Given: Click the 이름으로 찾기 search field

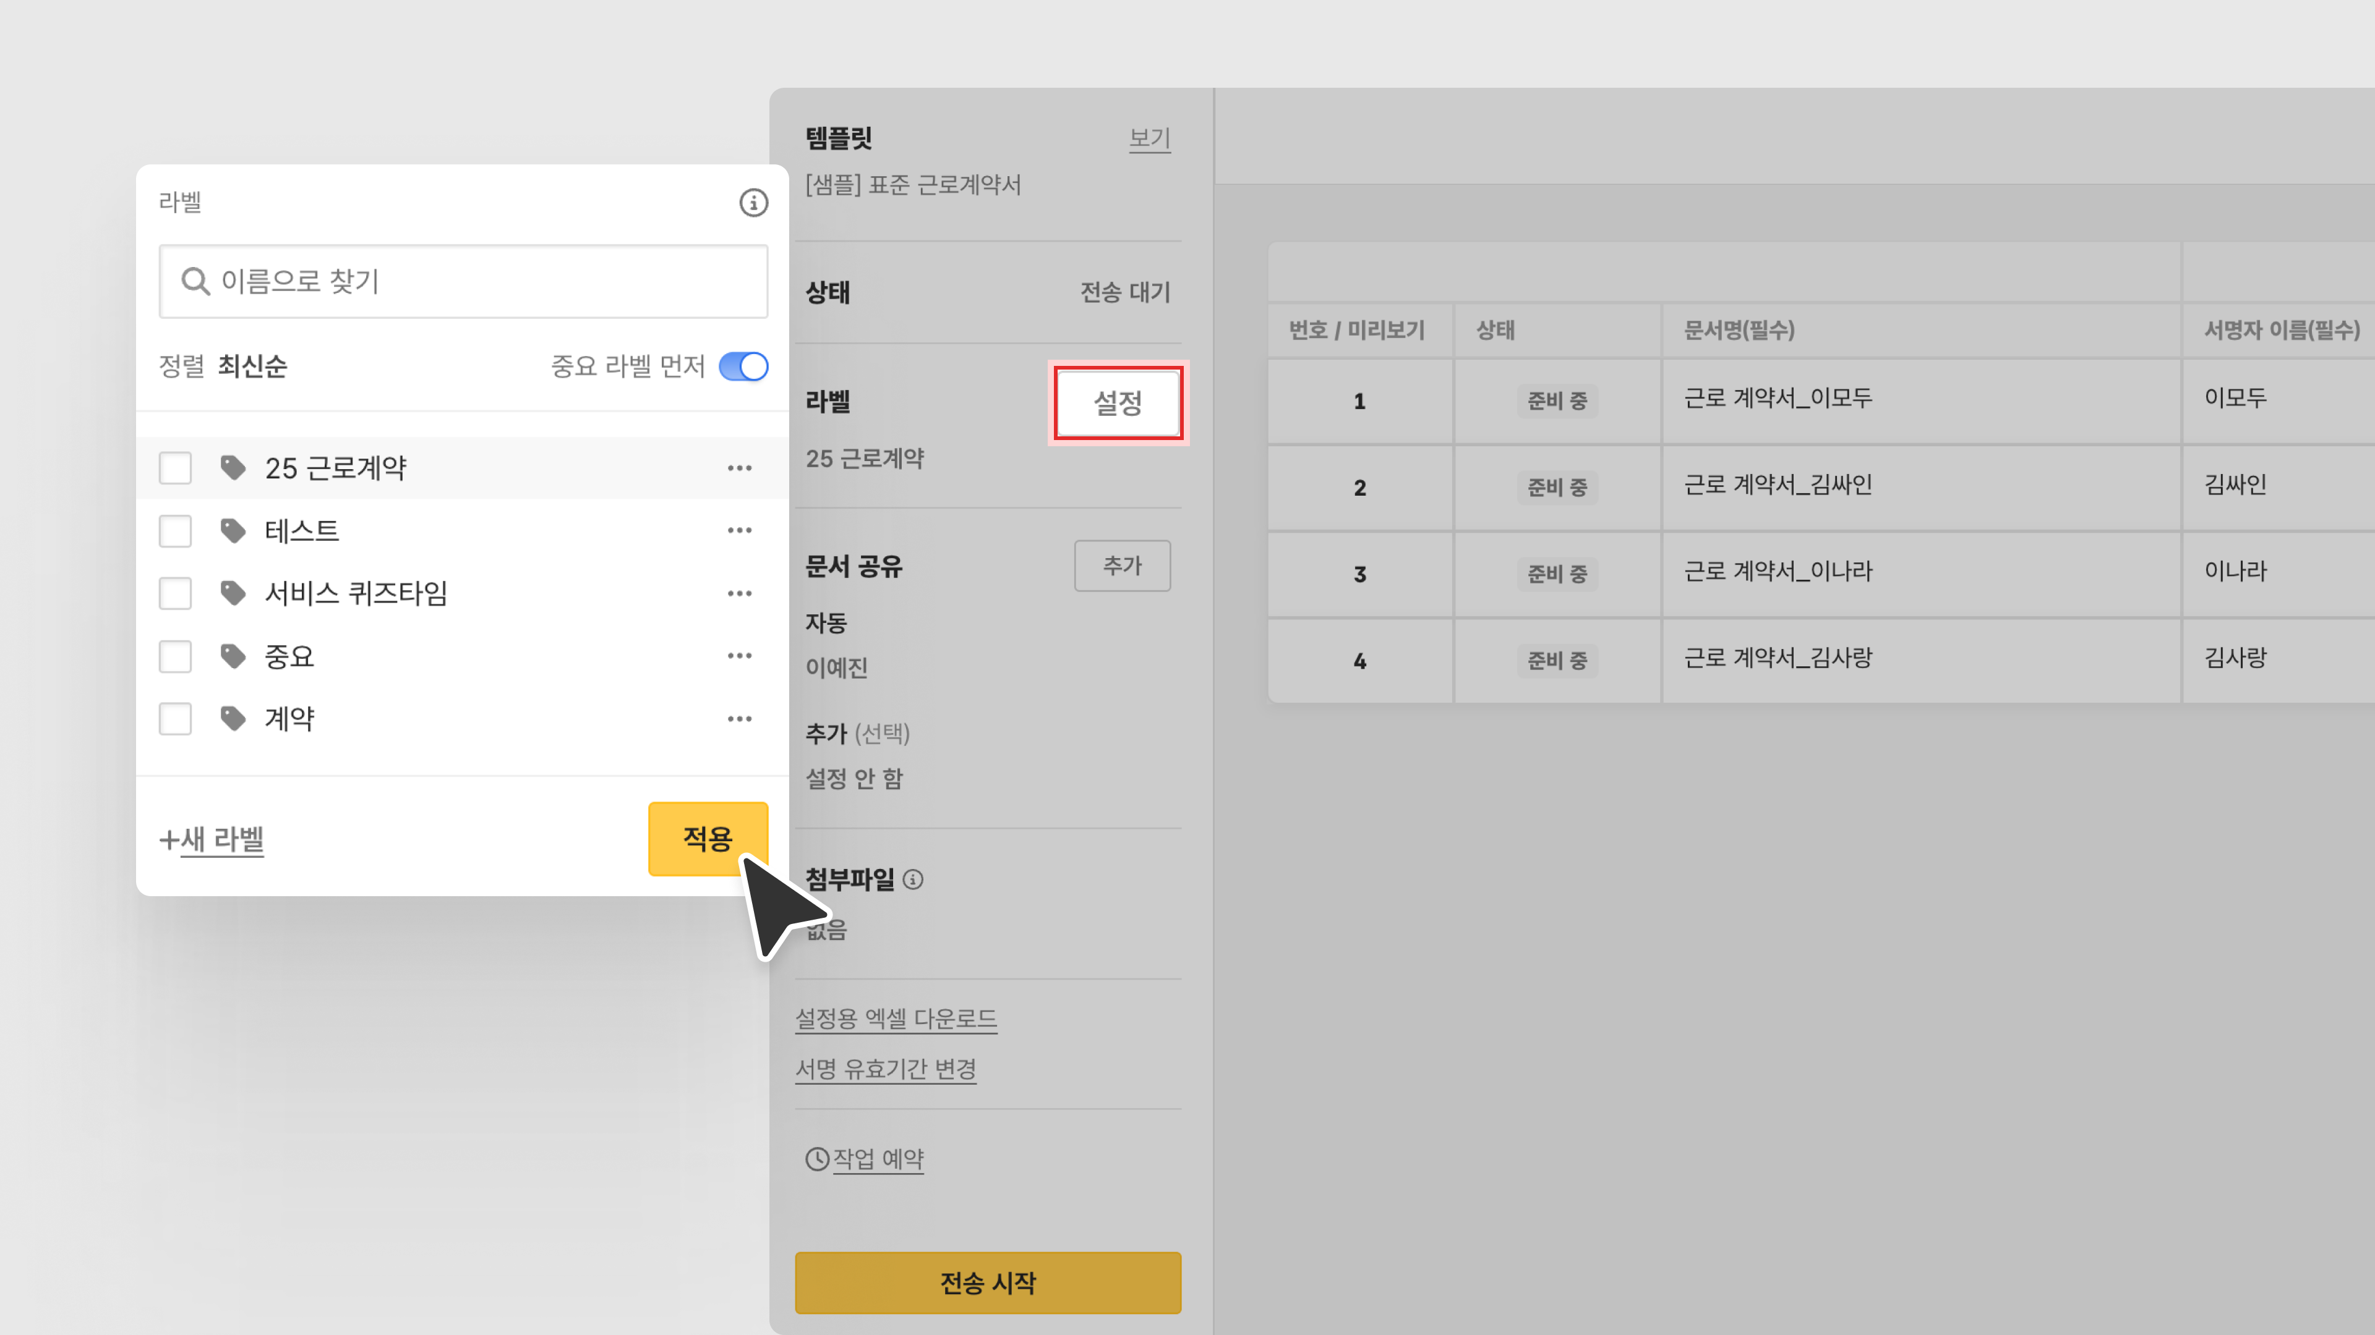Looking at the screenshot, I should coord(463,281).
